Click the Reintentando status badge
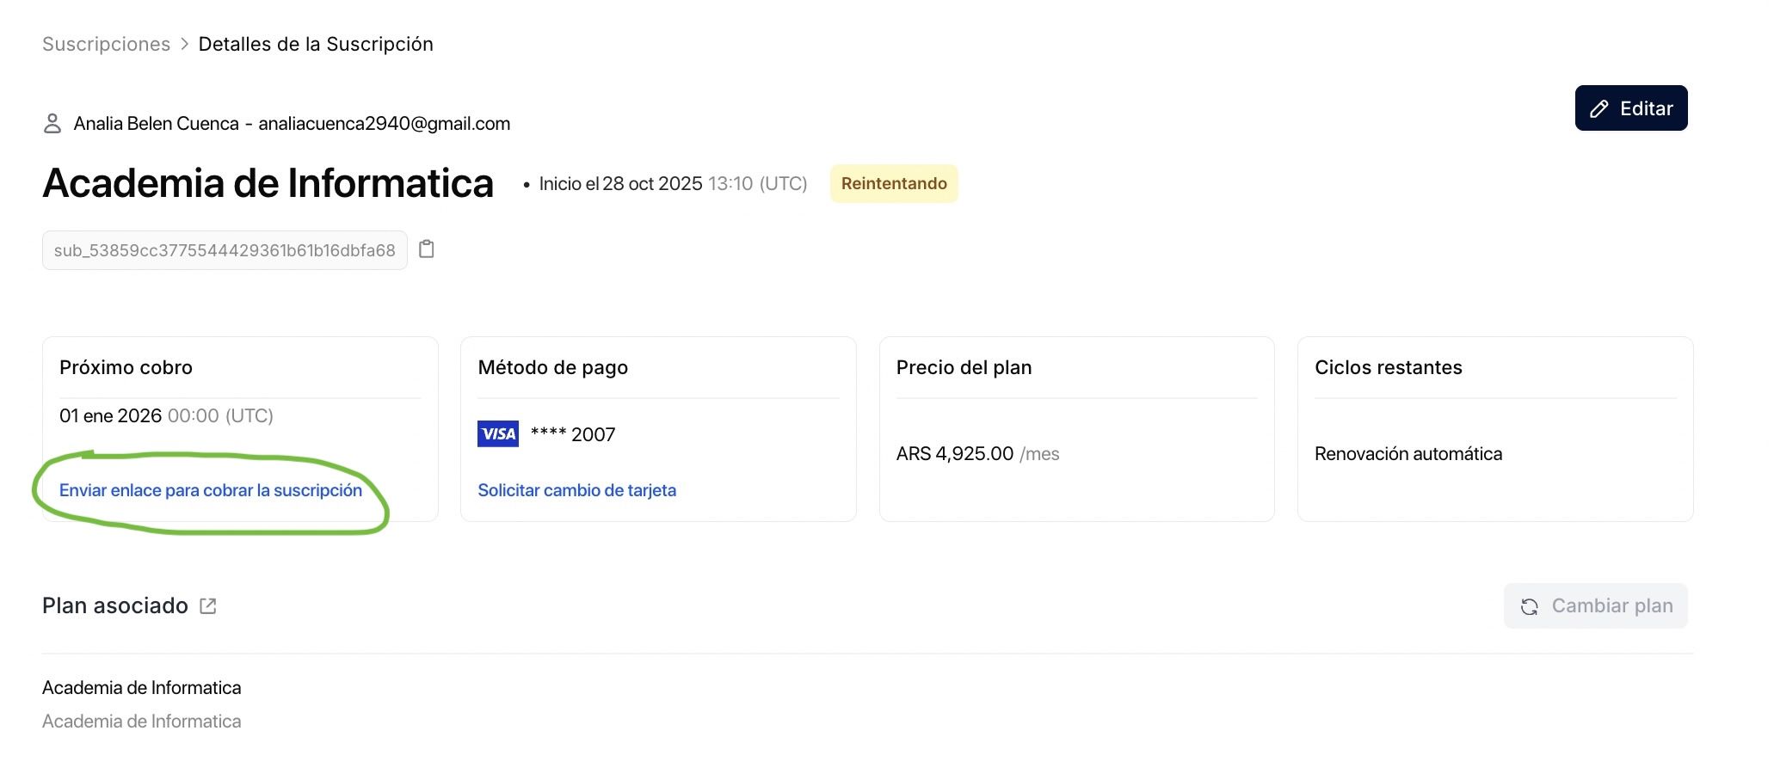The height and width of the screenshot is (774, 1774). pos(894,183)
